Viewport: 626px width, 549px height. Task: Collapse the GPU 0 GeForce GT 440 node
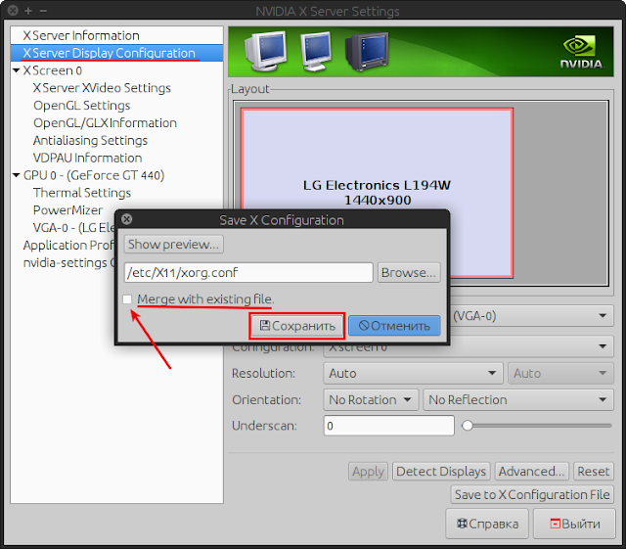click(x=17, y=175)
